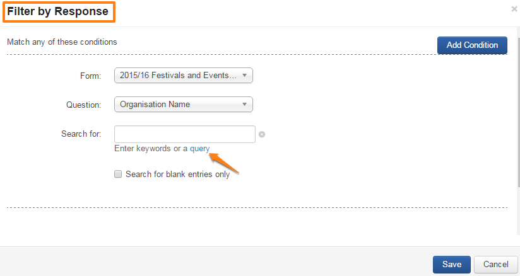Cancel the filter dialog

495,265
